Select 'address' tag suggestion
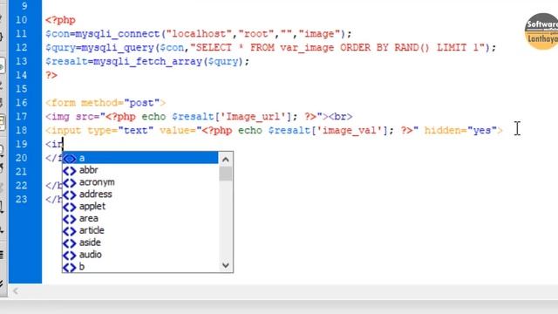 tap(140, 195)
